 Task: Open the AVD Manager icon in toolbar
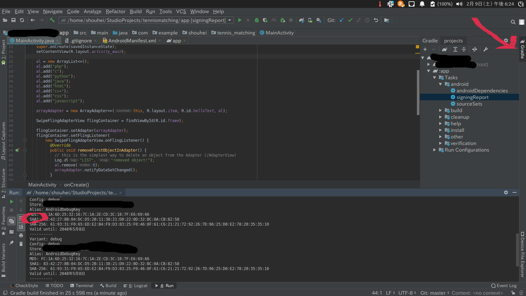pyautogui.click(x=310, y=20)
